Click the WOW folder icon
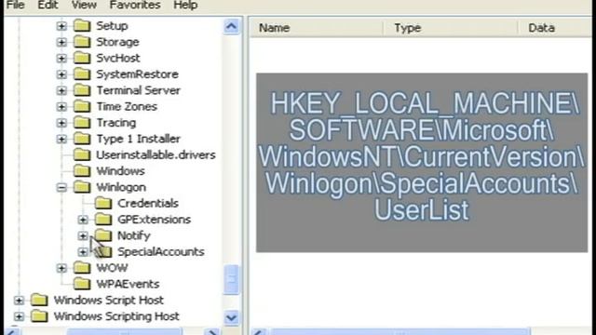Viewport: 596px width, 335px height. click(x=82, y=268)
